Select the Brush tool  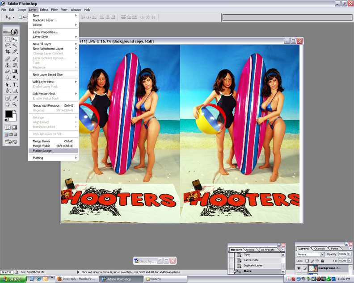tap(15, 59)
